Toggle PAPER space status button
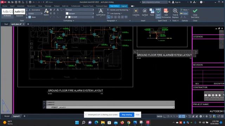225x126 pixels. [159, 116]
